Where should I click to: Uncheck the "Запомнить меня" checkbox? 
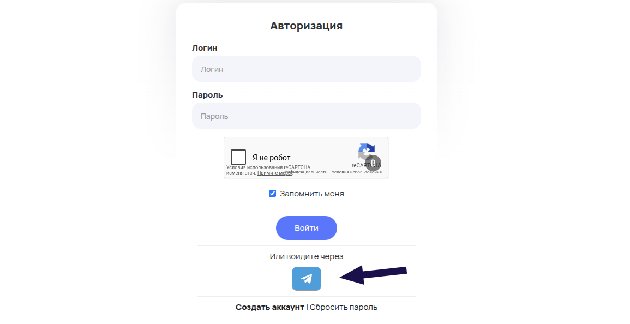coord(272,193)
